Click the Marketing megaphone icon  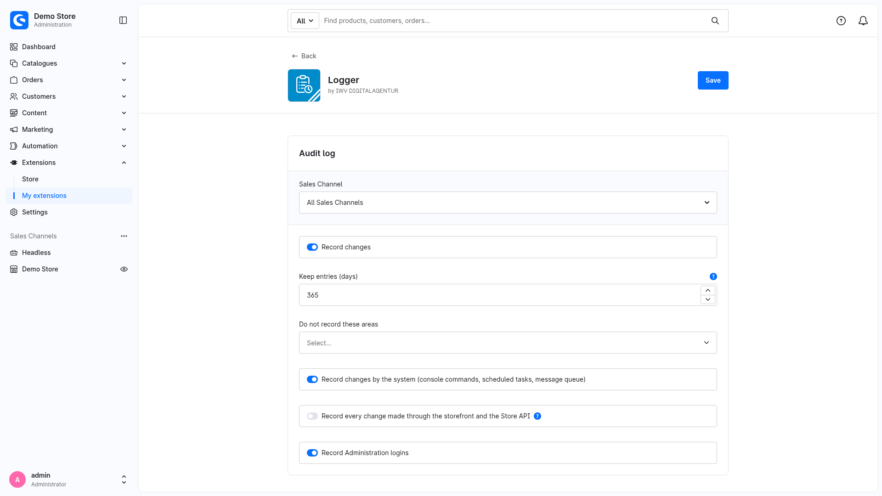(x=14, y=130)
